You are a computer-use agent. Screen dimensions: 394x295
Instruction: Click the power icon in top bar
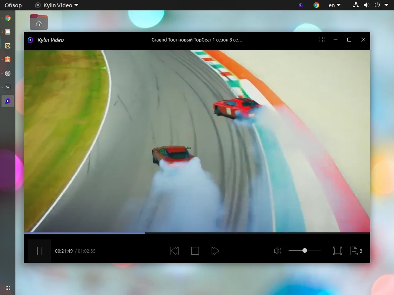coord(377,5)
